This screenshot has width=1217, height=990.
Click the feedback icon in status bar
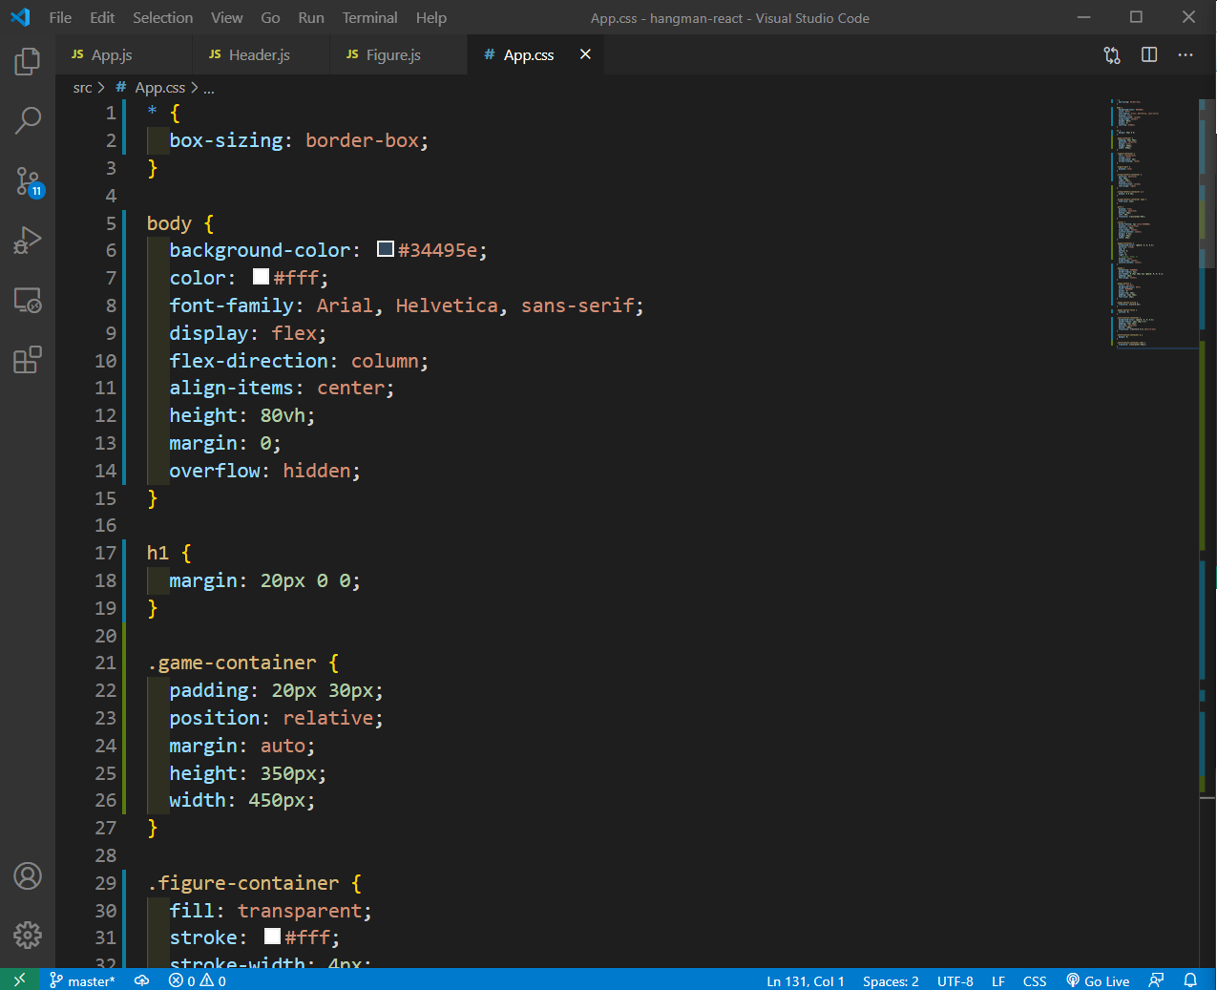coord(1157,980)
